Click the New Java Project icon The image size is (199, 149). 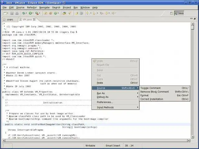pos(46,13)
